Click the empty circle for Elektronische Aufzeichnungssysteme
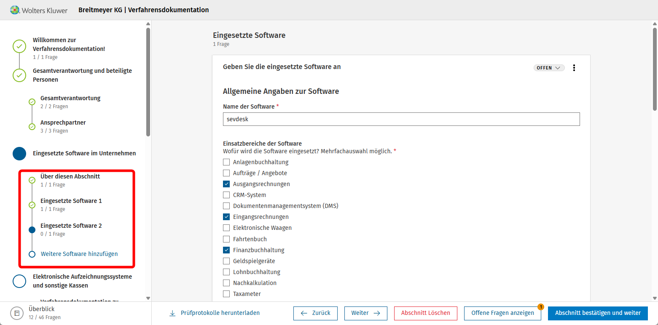 coord(19,281)
